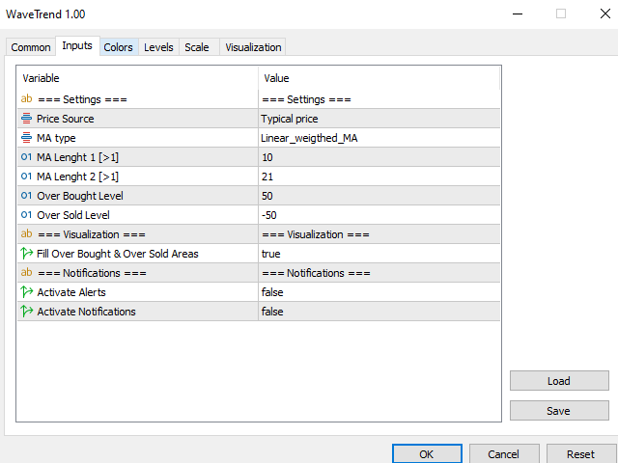The image size is (618, 463).
Task: Open the Colors tab
Action: (x=118, y=47)
